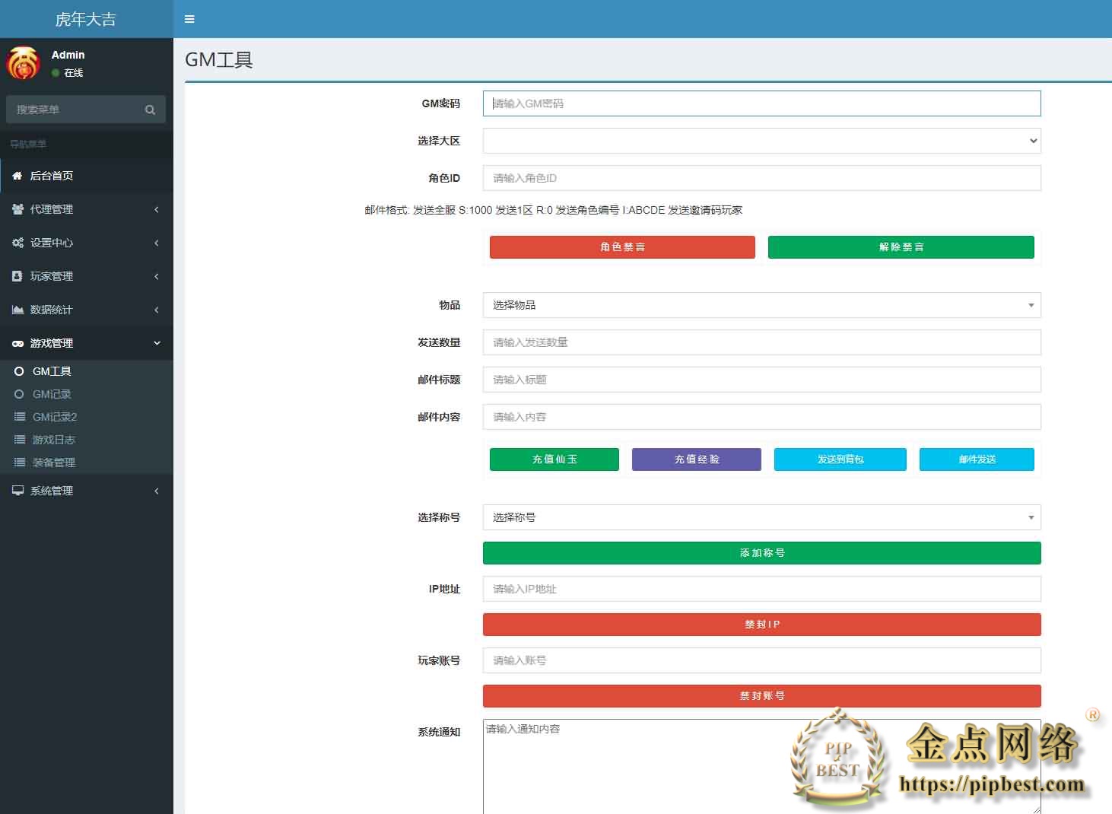1112x814 pixels.
Task: Open the GM记录2 submenu item
Action: tap(87, 417)
